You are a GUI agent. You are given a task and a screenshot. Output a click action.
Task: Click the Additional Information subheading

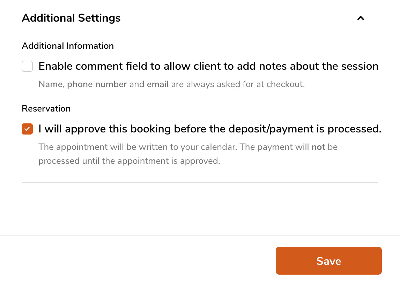[68, 46]
